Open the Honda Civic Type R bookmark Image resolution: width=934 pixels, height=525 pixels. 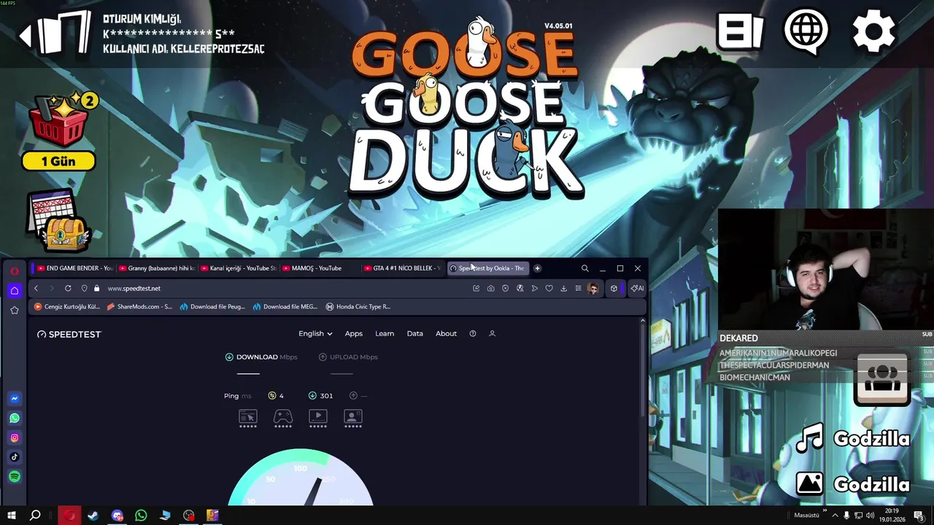[358, 307]
